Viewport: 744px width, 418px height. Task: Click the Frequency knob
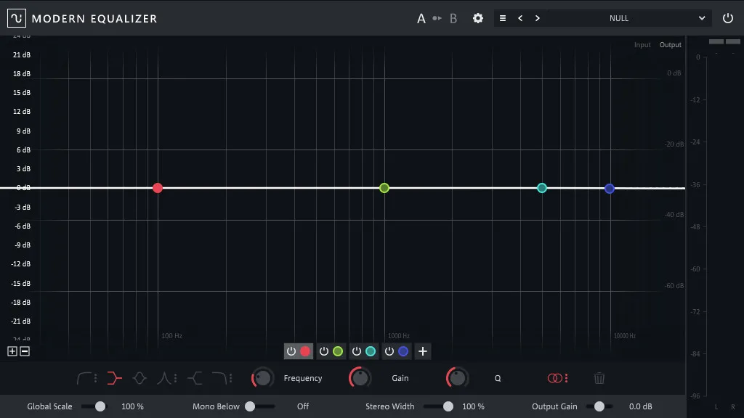pyautogui.click(x=262, y=378)
